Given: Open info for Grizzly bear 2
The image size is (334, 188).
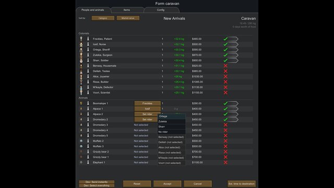Looking at the screenshot, I should [x=88, y=151].
